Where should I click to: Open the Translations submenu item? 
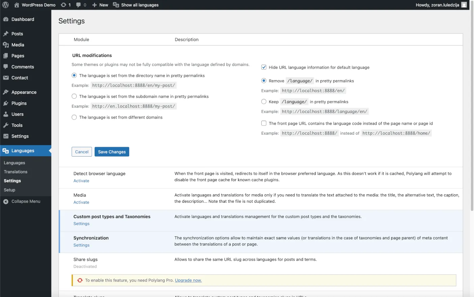coord(15,172)
